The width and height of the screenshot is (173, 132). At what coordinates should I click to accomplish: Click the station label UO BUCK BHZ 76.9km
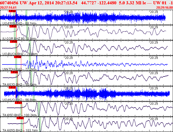(20, 54)
